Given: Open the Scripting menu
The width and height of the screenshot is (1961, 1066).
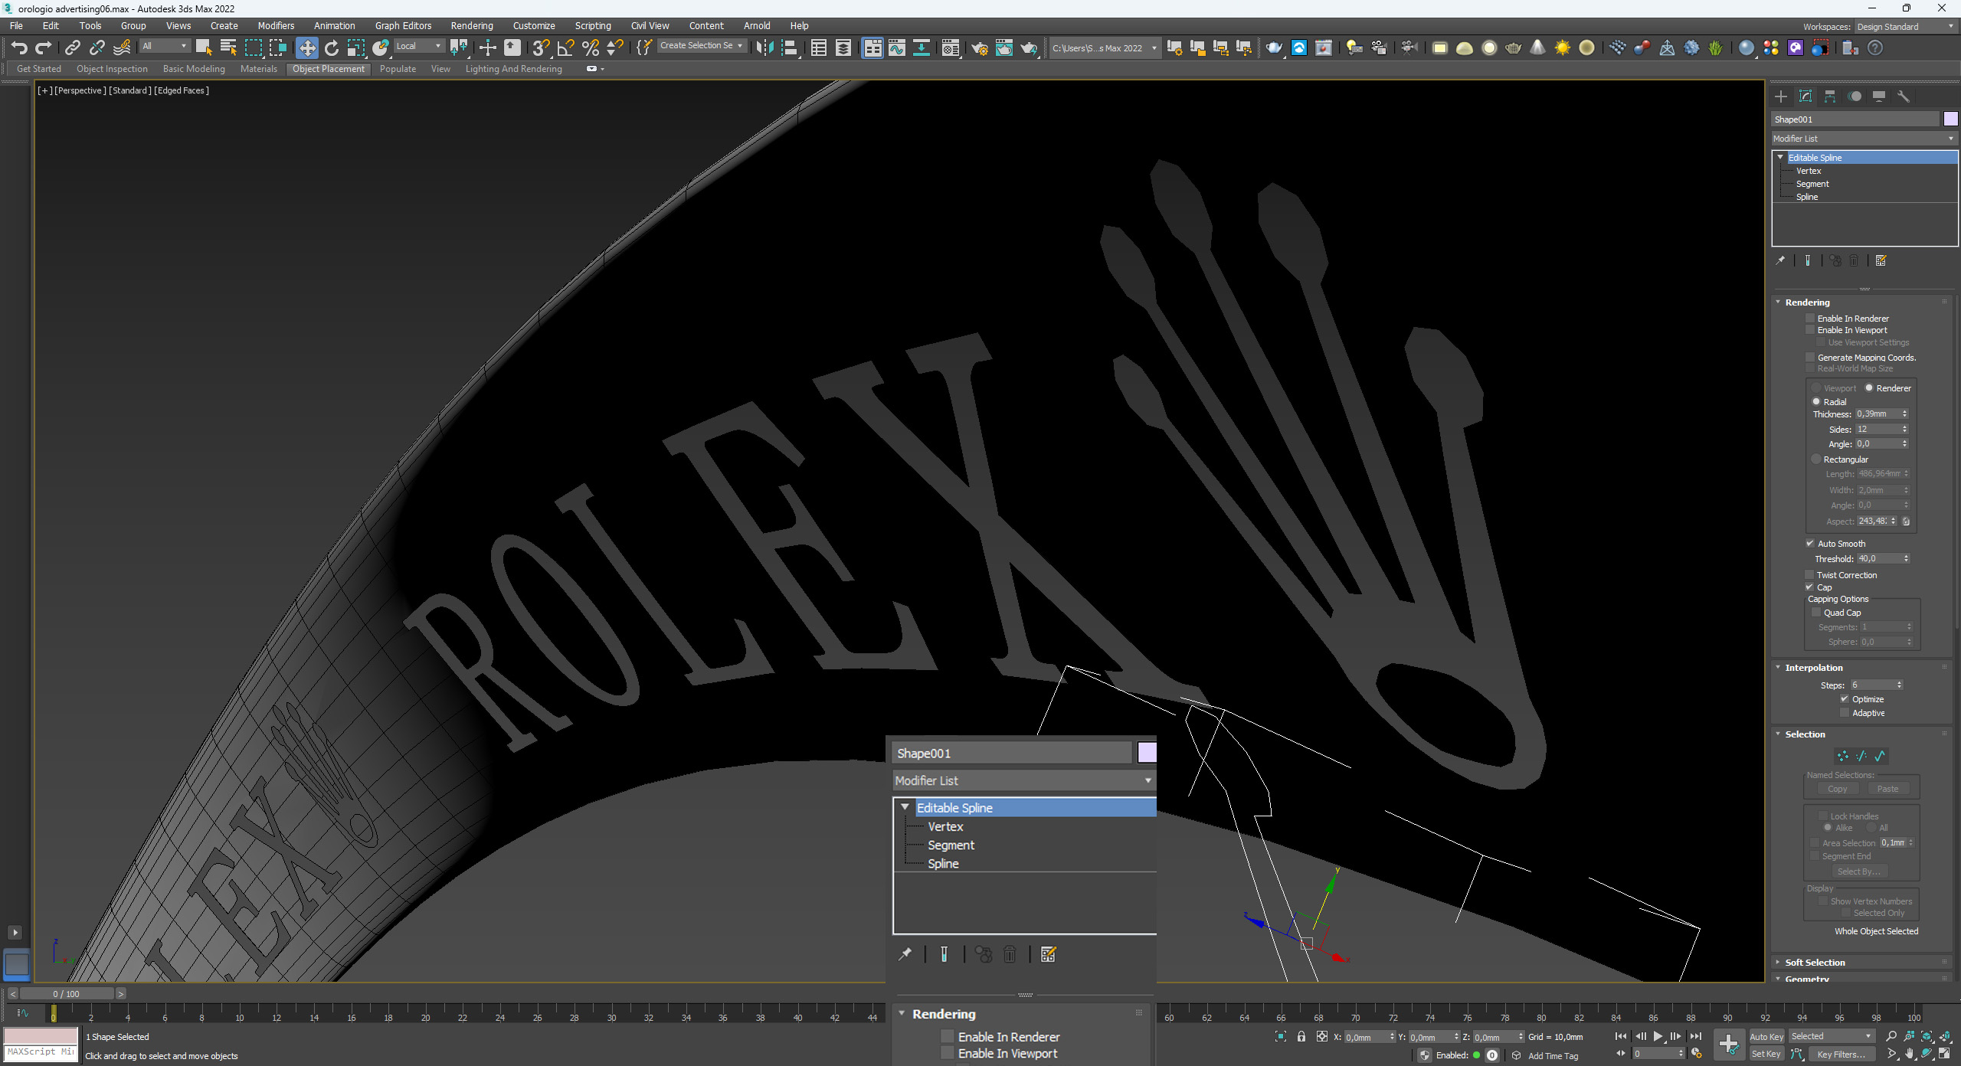Looking at the screenshot, I should tap(593, 26).
